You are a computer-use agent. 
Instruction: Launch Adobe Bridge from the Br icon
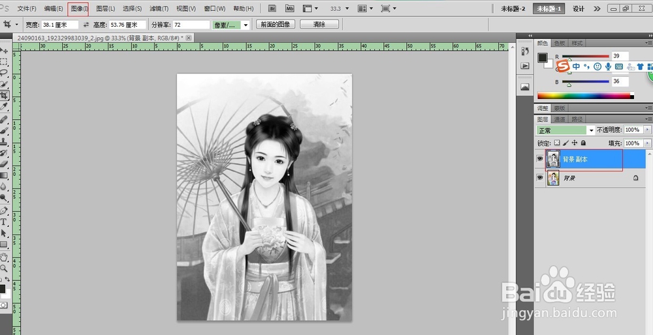[x=272, y=8]
